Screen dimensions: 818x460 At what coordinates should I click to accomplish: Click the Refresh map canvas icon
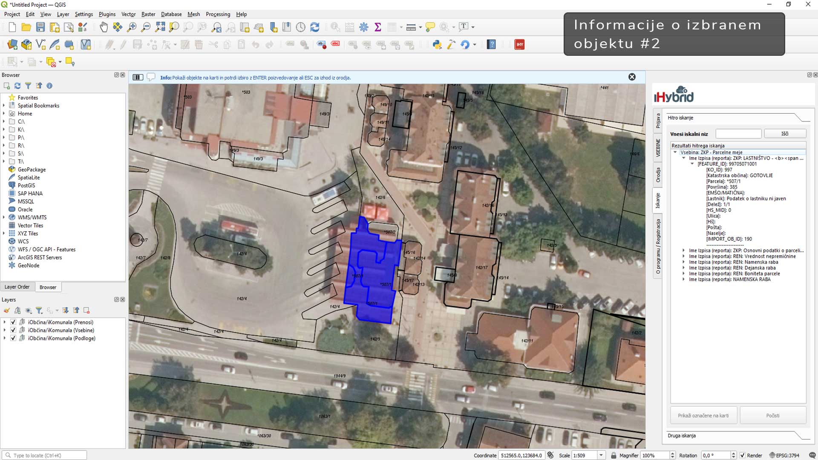315,27
